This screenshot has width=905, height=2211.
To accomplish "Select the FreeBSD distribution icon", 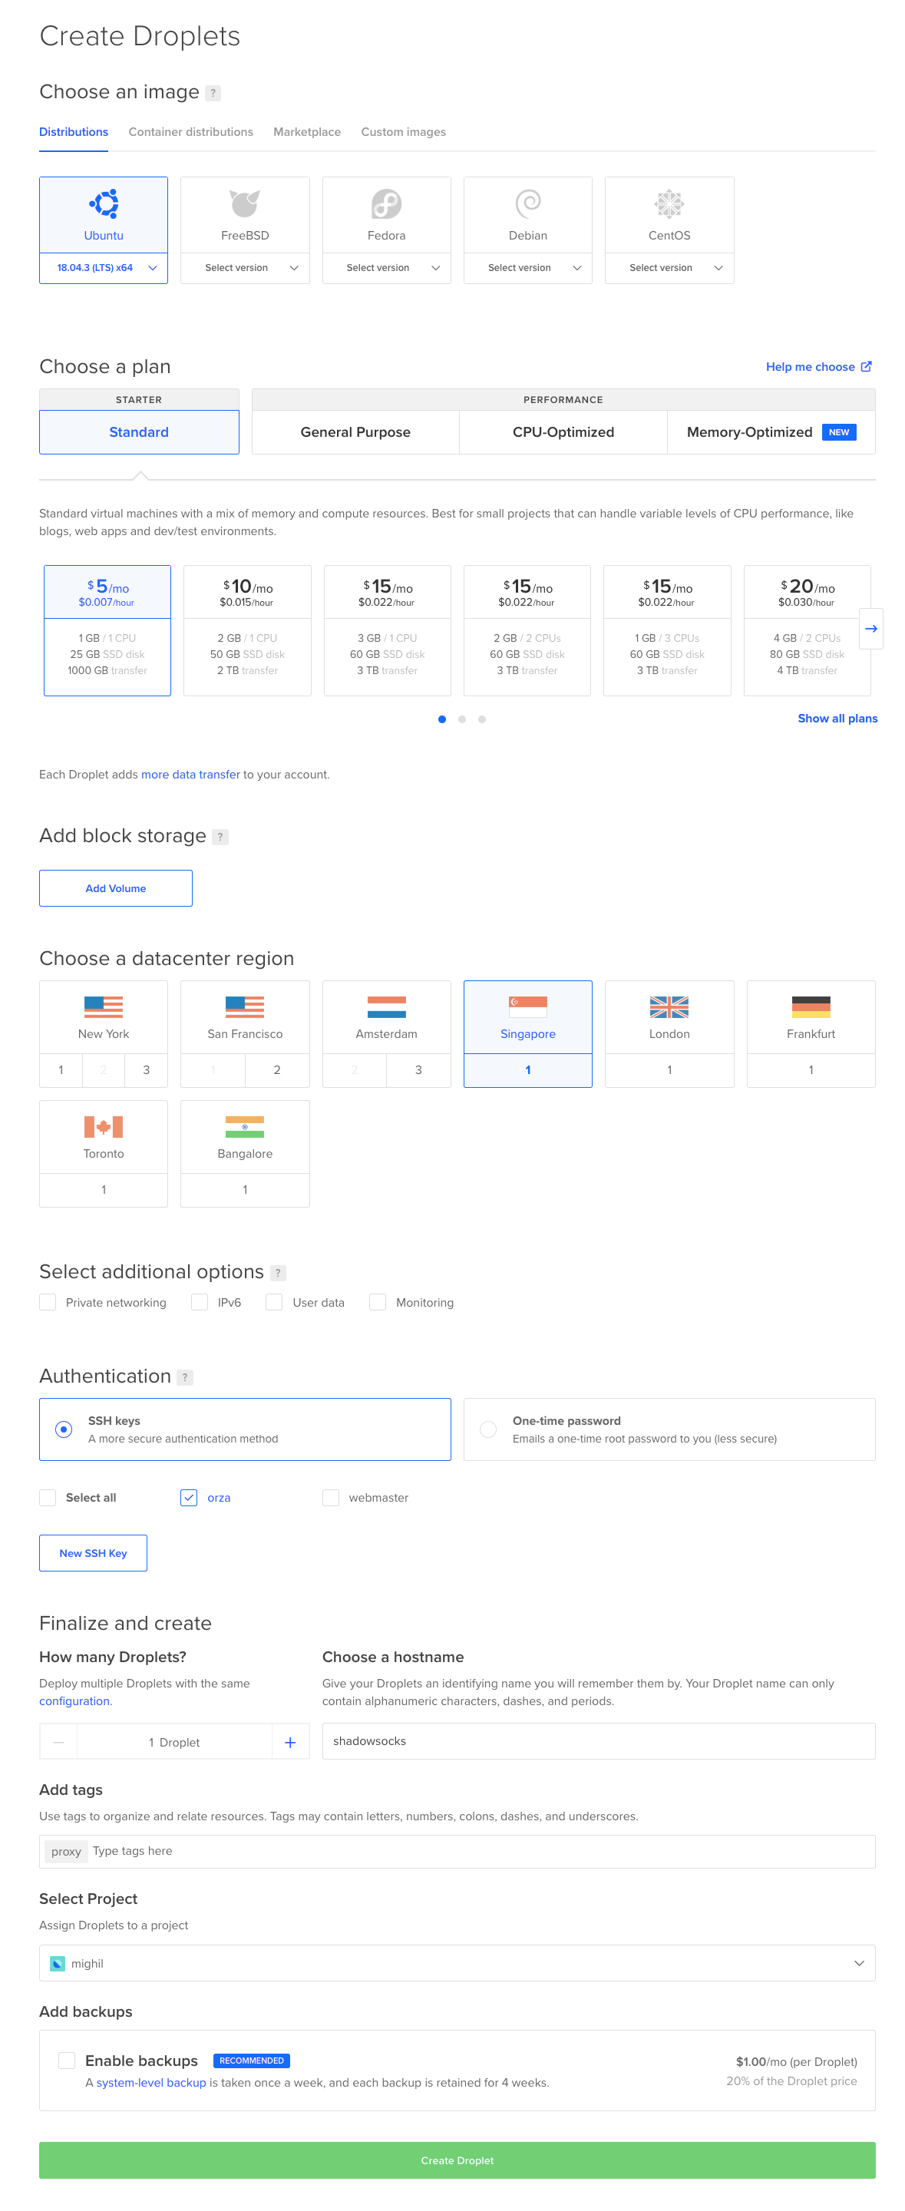I will [x=244, y=203].
